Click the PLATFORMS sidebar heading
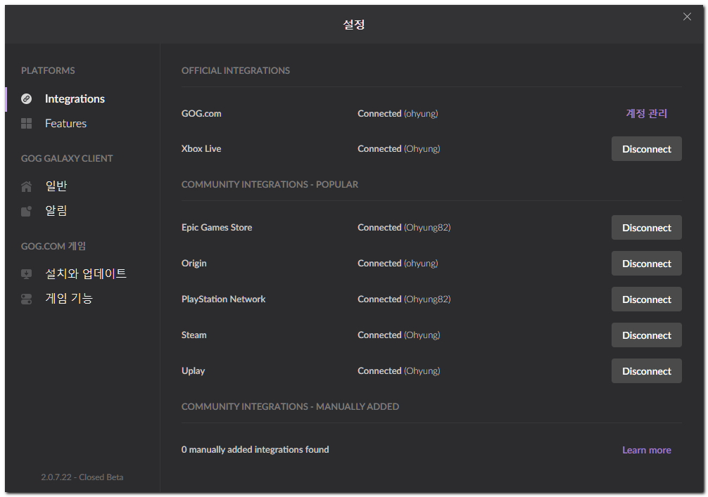Image resolution: width=708 pixels, height=497 pixels. pos(48,71)
